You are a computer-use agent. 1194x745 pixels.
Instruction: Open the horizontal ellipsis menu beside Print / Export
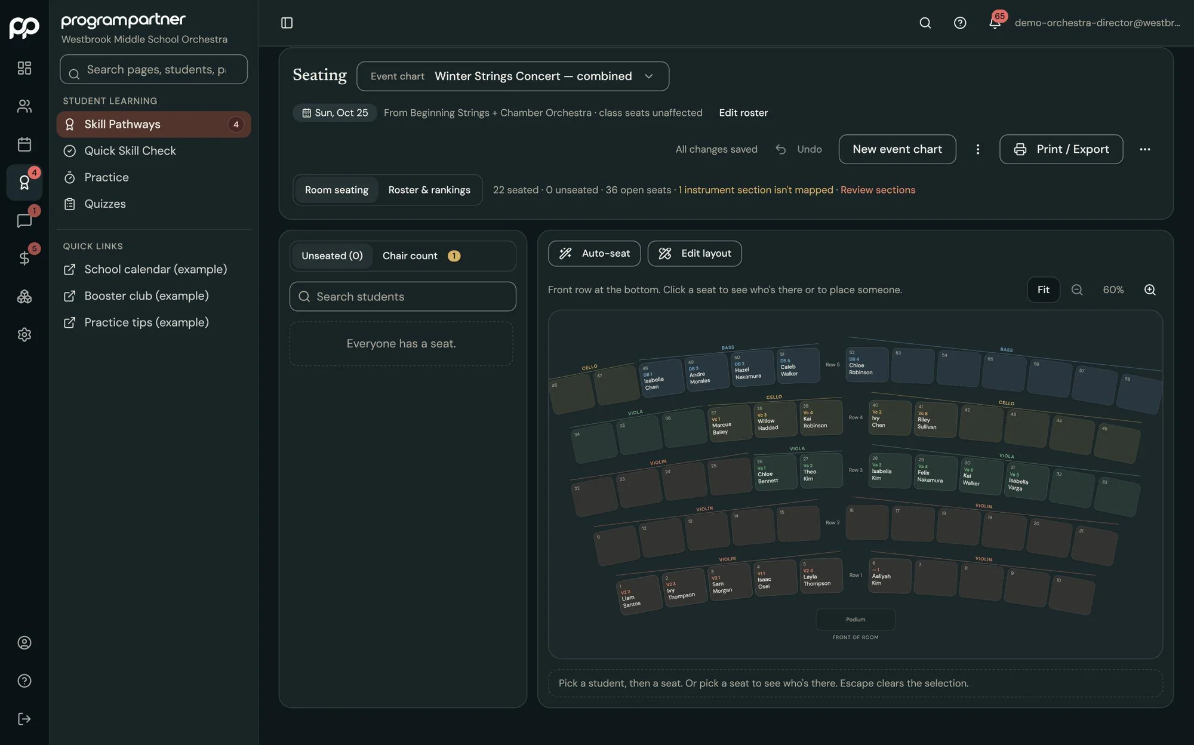(x=1144, y=149)
